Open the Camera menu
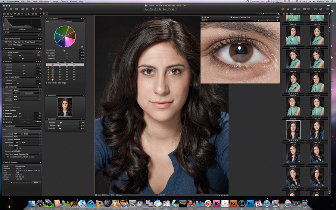This screenshot has width=336, height=210. point(64,1)
